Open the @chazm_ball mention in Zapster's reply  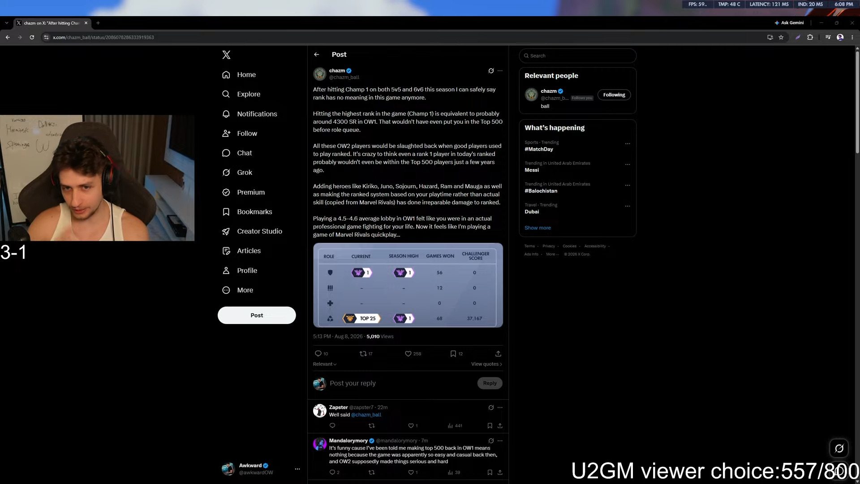[366, 415]
